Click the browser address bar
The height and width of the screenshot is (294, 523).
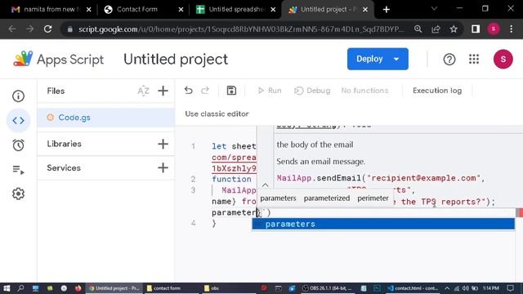point(241,29)
